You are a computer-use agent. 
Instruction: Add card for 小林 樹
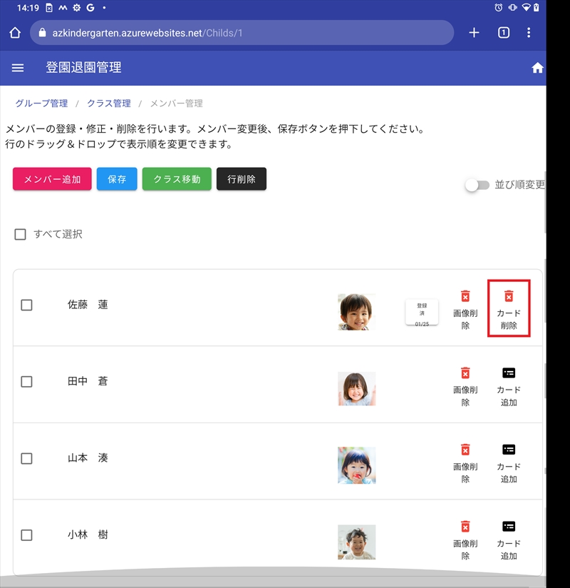pos(508,539)
